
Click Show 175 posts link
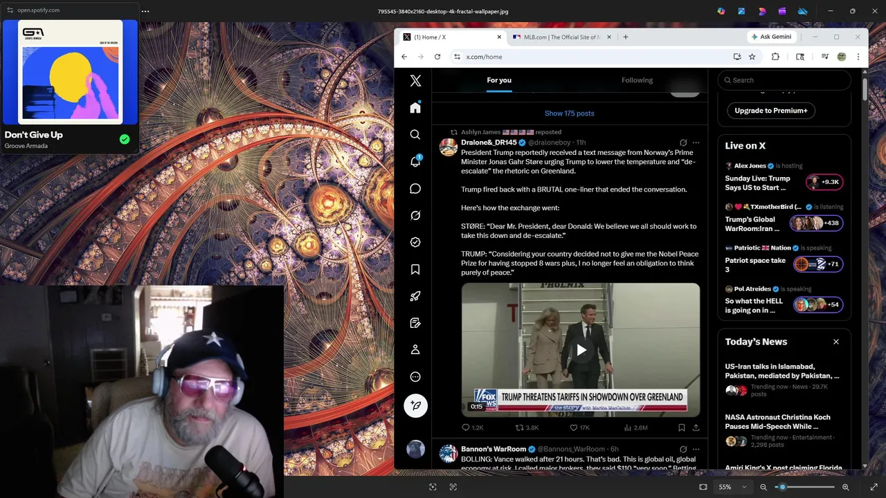(x=569, y=113)
